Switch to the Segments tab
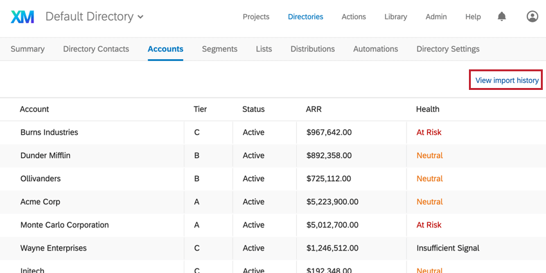Viewport: 546px width, 273px height. tap(220, 49)
